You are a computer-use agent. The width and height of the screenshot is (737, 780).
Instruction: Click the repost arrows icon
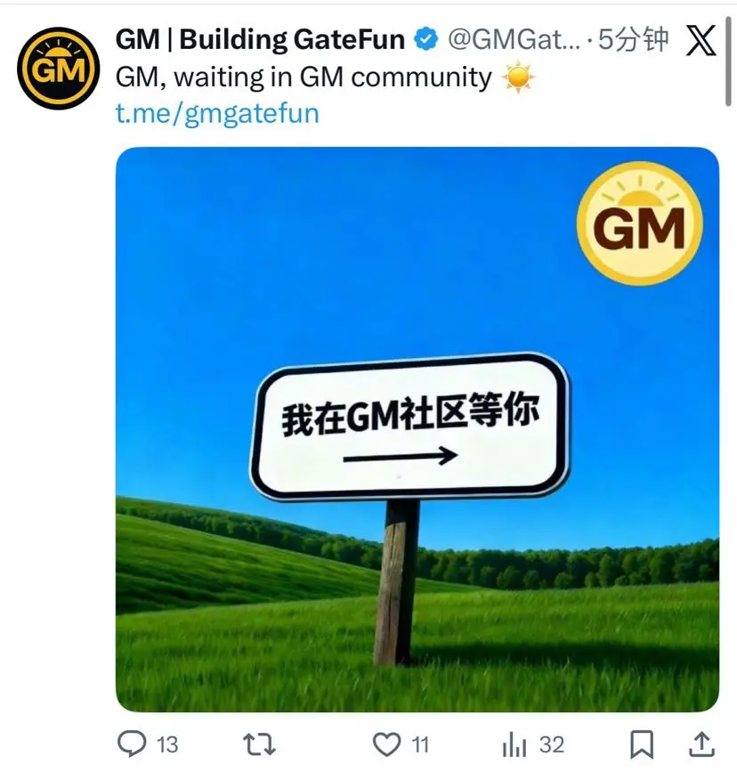(259, 744)
